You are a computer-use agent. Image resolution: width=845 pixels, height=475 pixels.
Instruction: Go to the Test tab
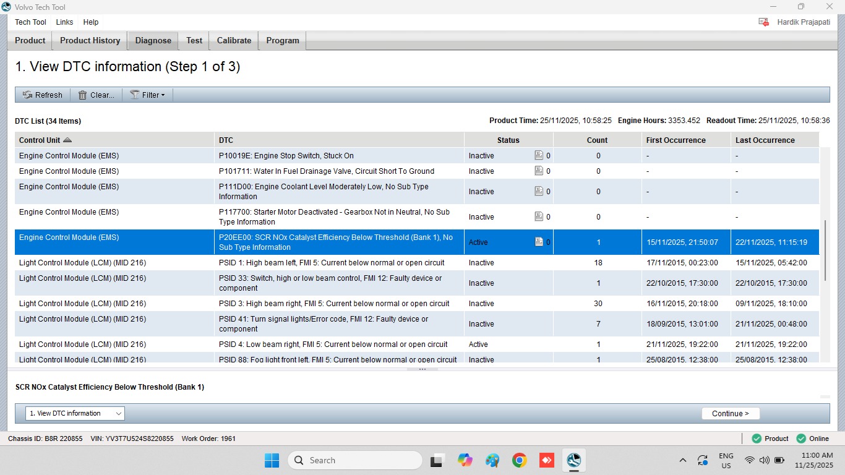click(194, 41)
